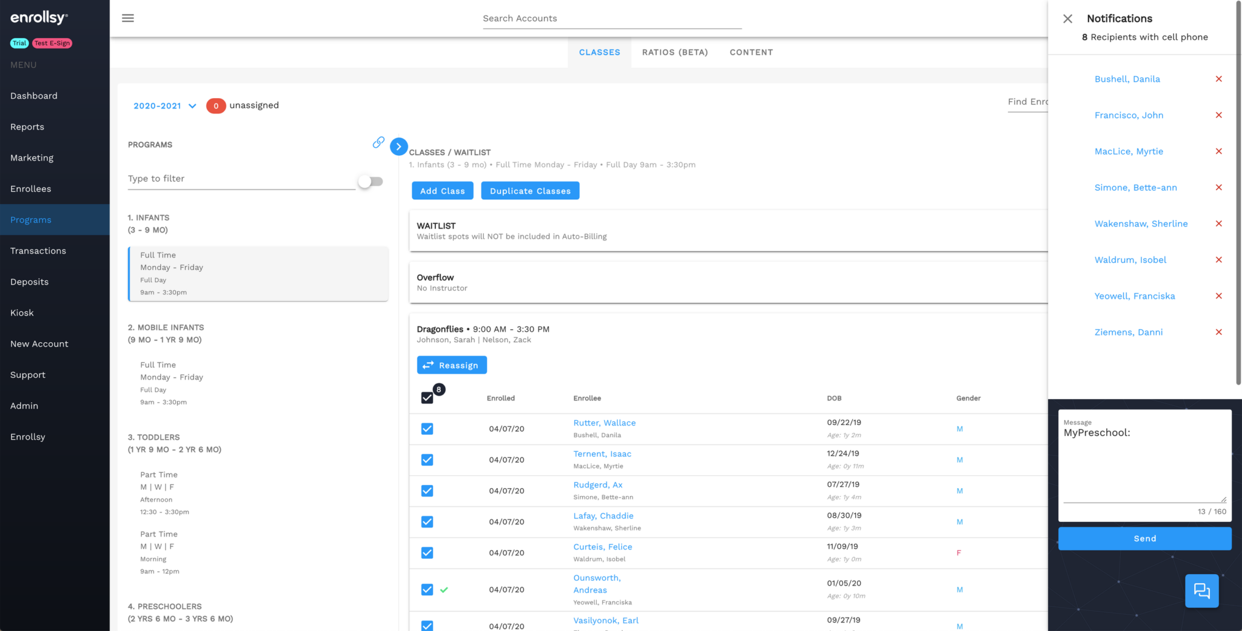Remove Ziemens, Danni from notification recipients

pyautogui.click(x=1219, y=332)
